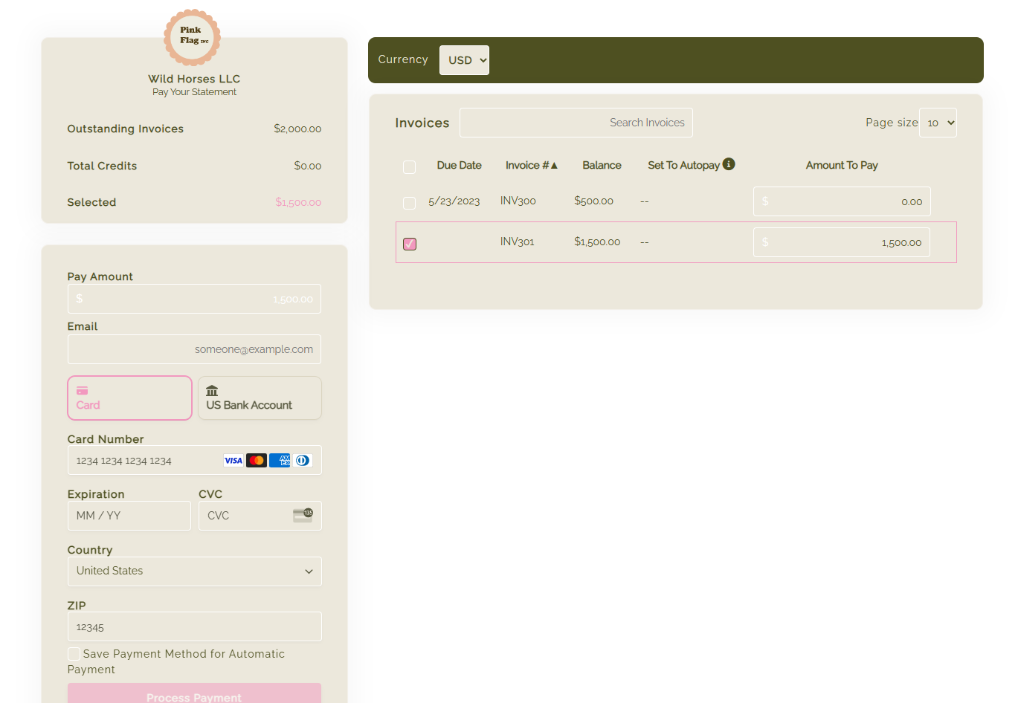Select the American Express icon

click(x=280, y=460)
